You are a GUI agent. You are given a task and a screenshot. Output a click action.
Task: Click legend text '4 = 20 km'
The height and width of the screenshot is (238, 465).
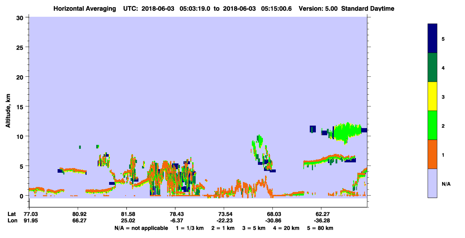tap(287, 228)
